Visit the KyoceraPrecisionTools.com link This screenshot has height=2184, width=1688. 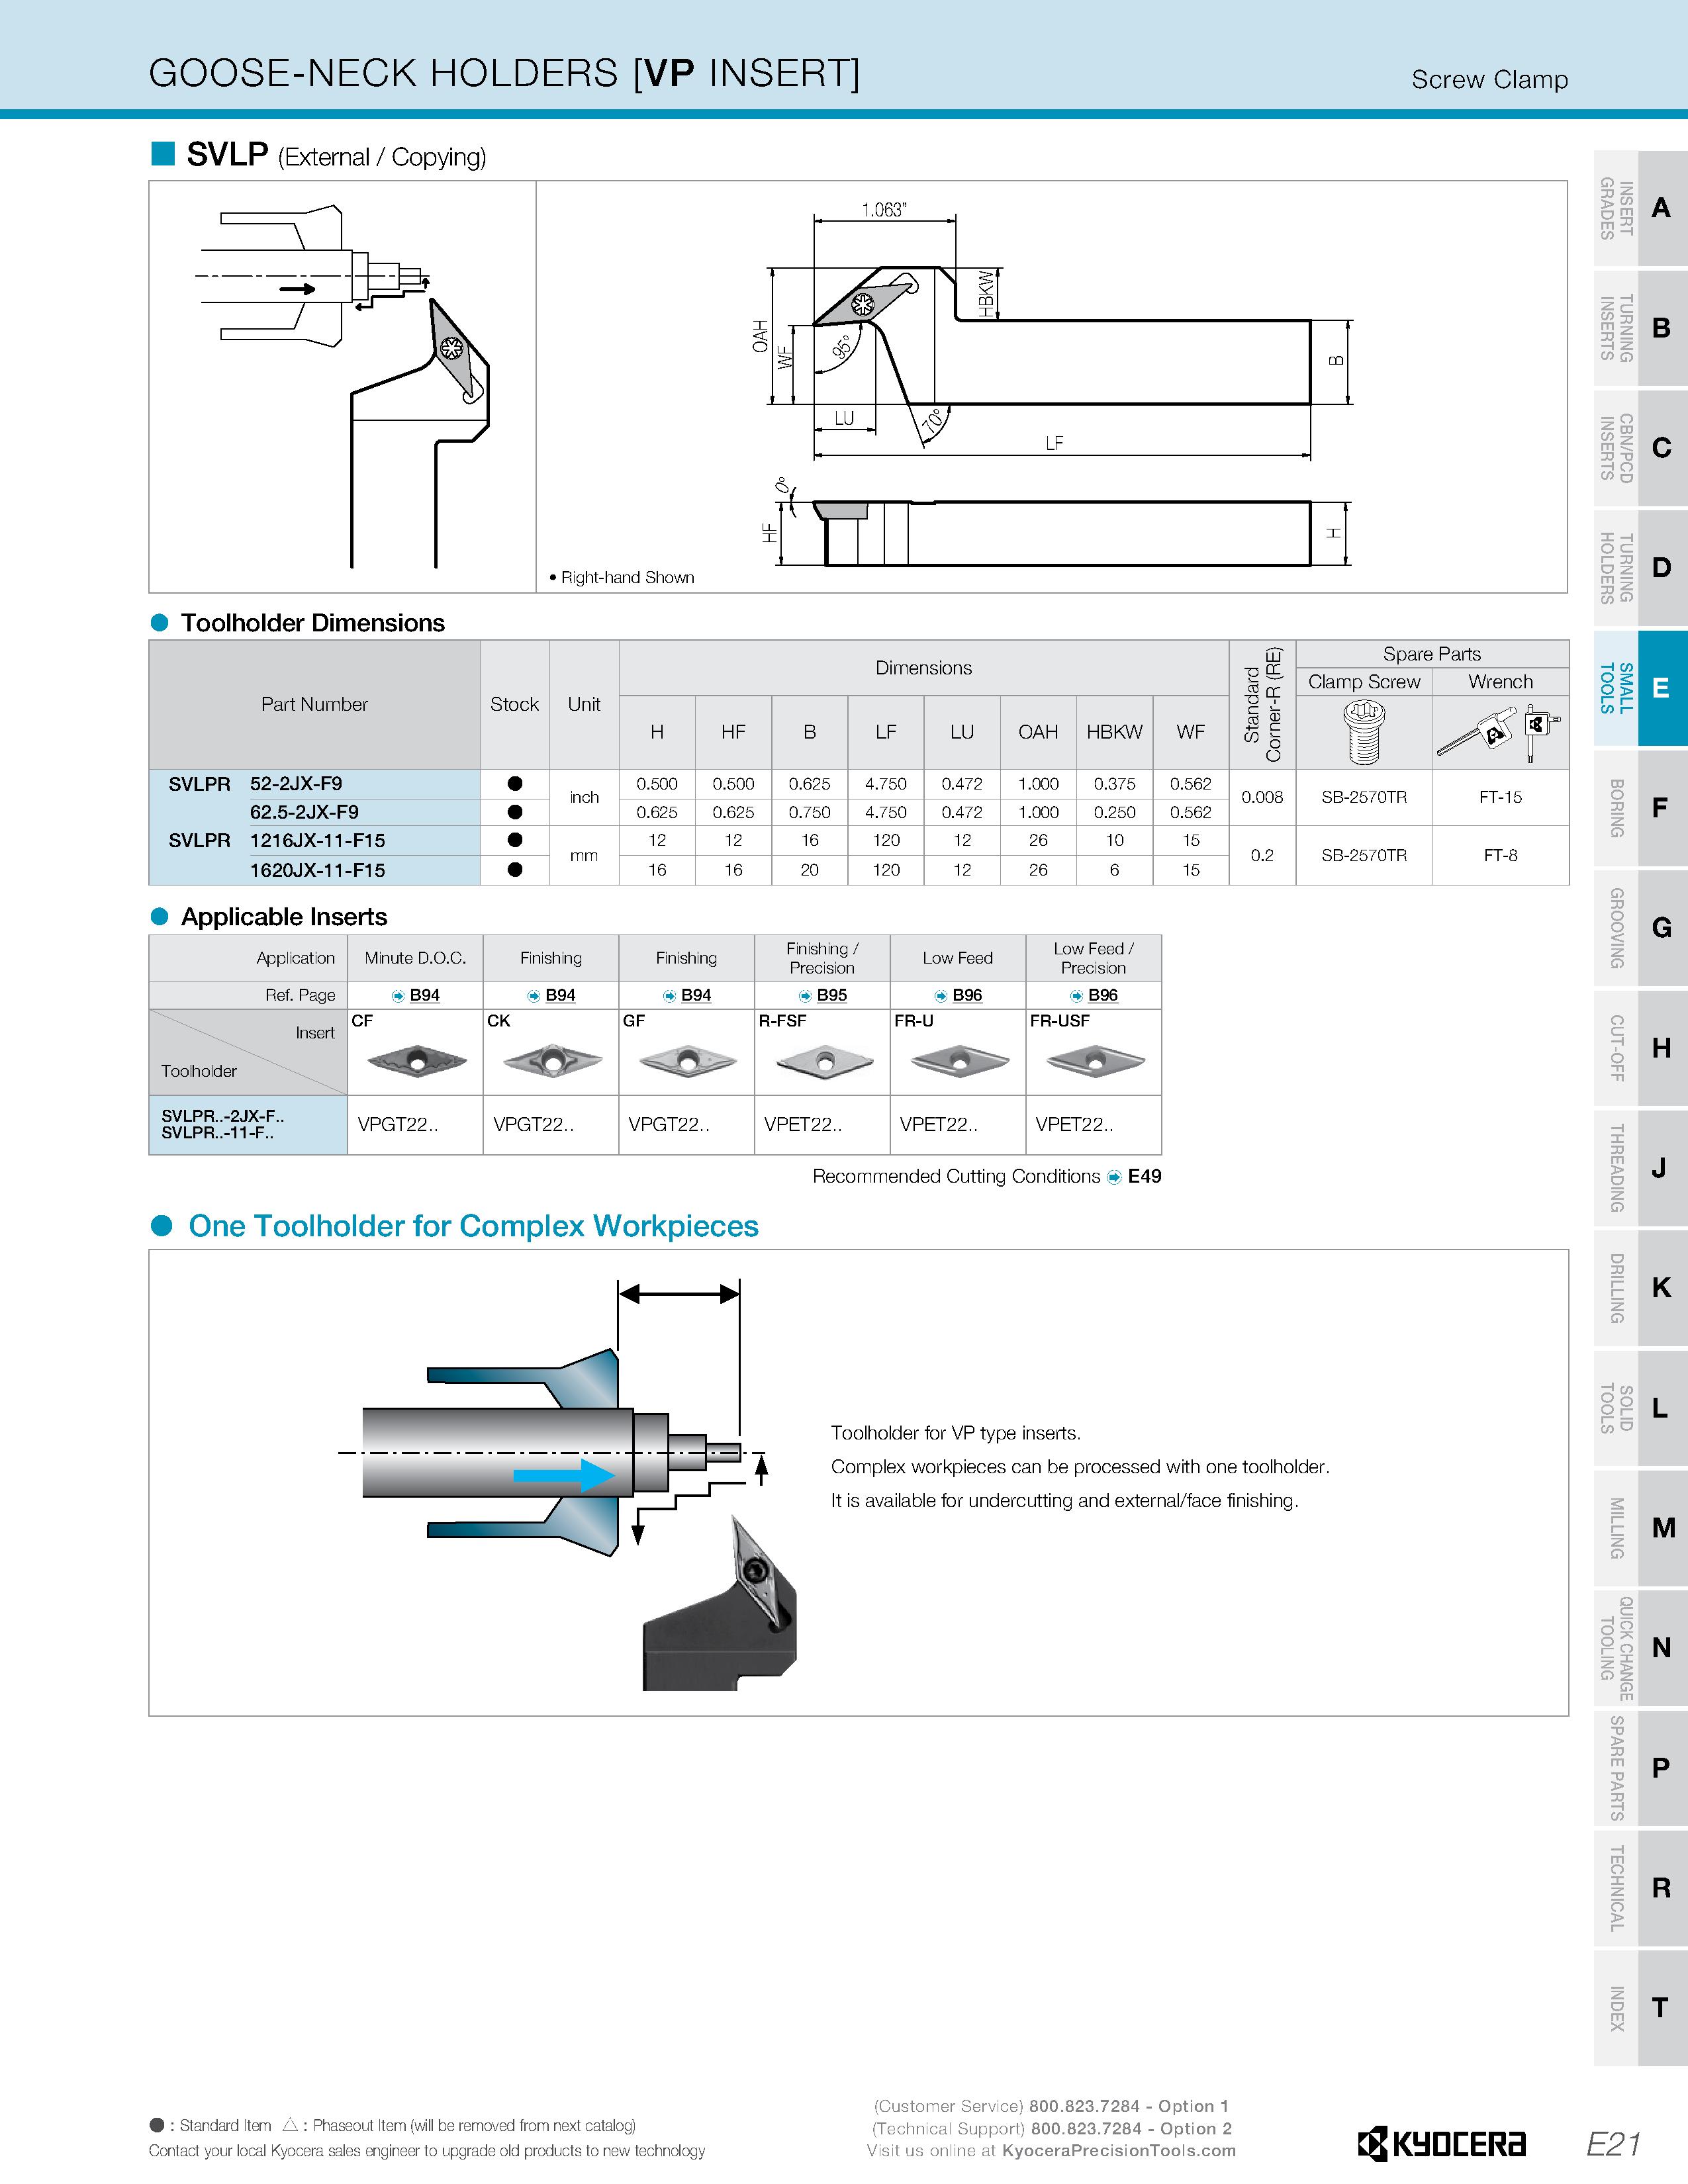point(1119,2151)
